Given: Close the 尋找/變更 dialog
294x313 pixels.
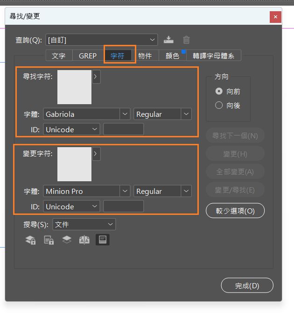Looking at the screenshot, I should (x=275, y=17).
